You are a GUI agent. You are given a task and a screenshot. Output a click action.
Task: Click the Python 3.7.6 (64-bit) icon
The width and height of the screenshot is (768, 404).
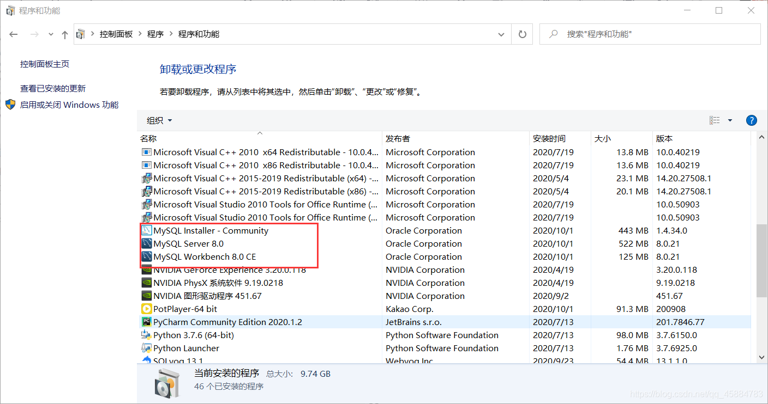(x=146, y=335)
